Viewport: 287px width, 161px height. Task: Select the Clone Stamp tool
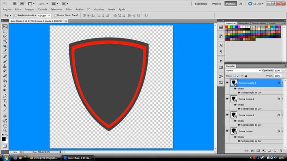(x=5, y=66)
